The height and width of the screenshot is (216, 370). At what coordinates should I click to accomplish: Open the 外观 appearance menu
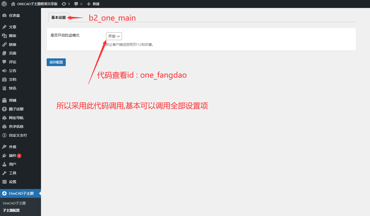click(x=20, y=147)
